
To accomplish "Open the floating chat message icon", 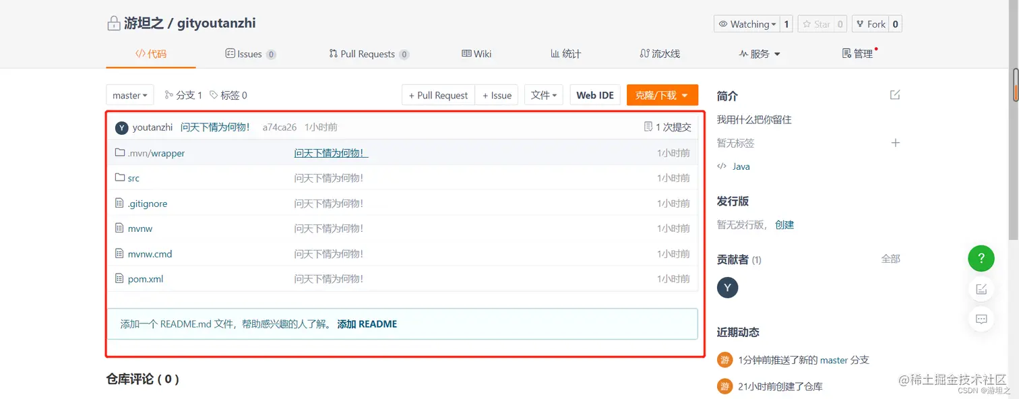I will point(981,319).
